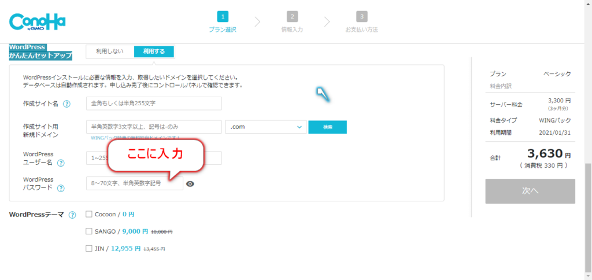Click the JIN 12,955 円 price text
The width and height of the screenshot is (592, 280).
click(125, 249)
